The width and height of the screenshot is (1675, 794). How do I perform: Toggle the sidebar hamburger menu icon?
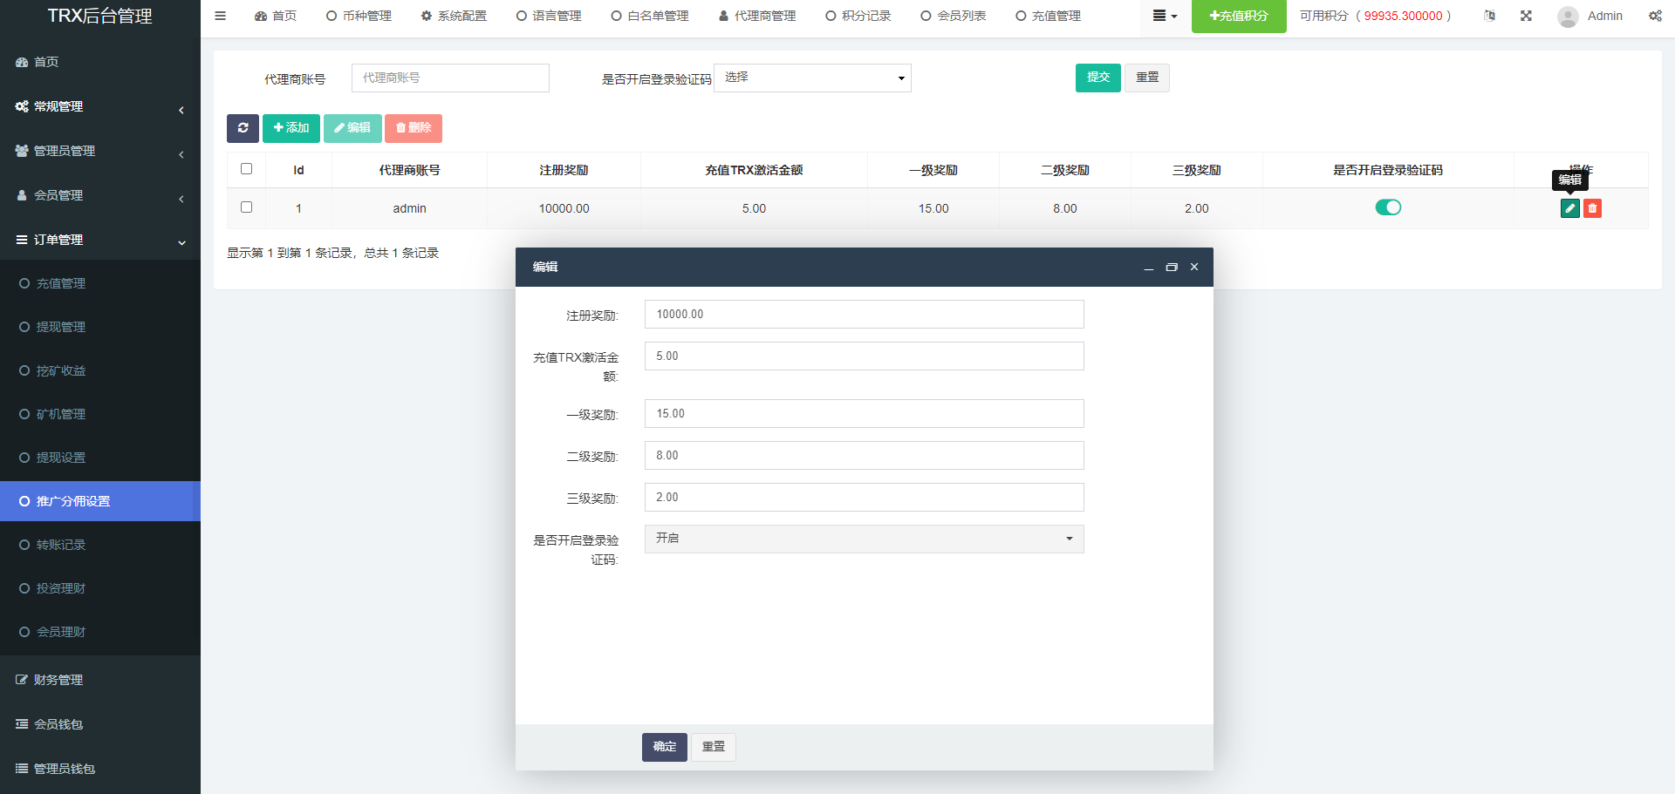pyautogui.click(x=221, y=16)
